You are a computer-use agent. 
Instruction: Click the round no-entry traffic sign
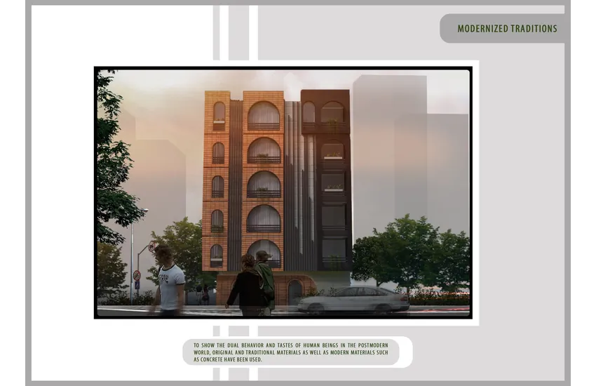pyautogui.click(x=137, y=274)
